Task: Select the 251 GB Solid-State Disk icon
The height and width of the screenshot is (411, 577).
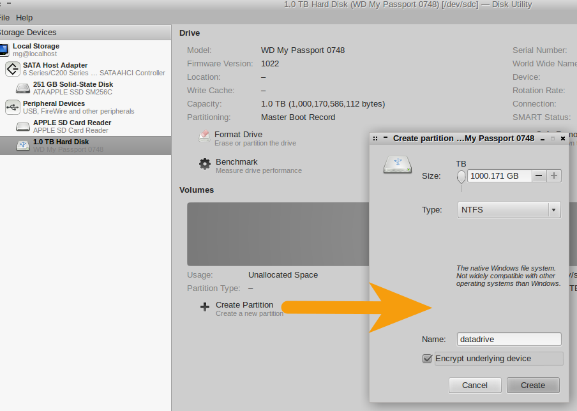Action: point(23,89)
